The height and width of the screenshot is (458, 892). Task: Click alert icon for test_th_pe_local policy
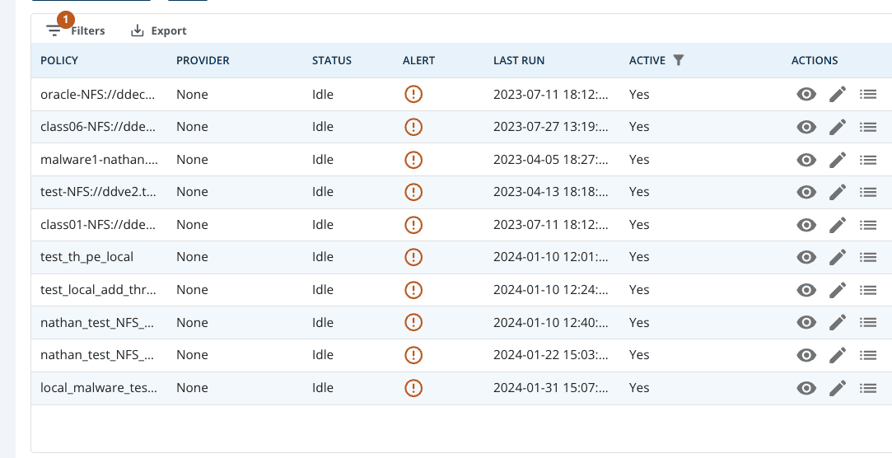pos(413,257)
